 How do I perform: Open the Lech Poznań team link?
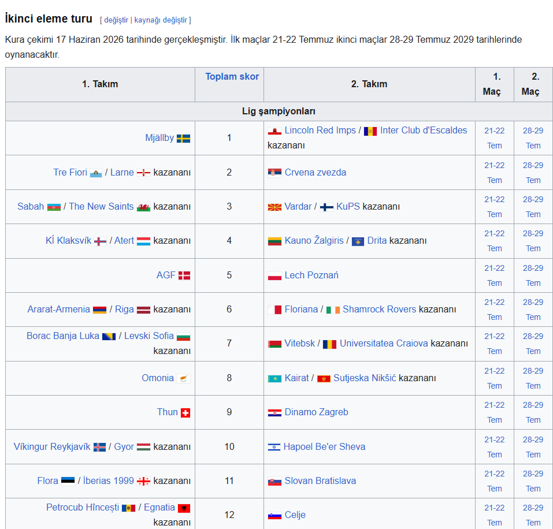click(311, 275)
